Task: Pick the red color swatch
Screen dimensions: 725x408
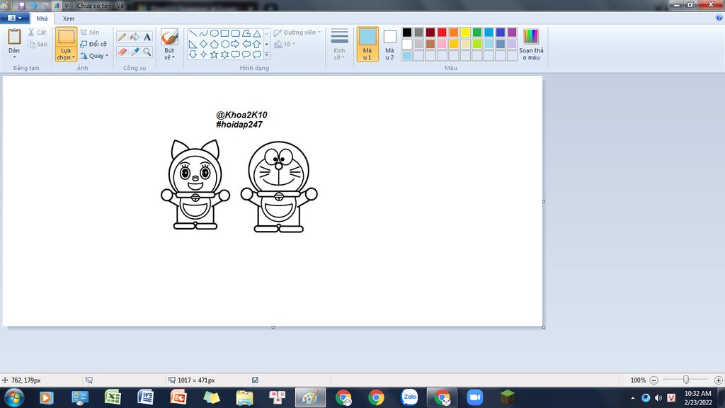Action: pyautogui.click(x=442, y=33)
